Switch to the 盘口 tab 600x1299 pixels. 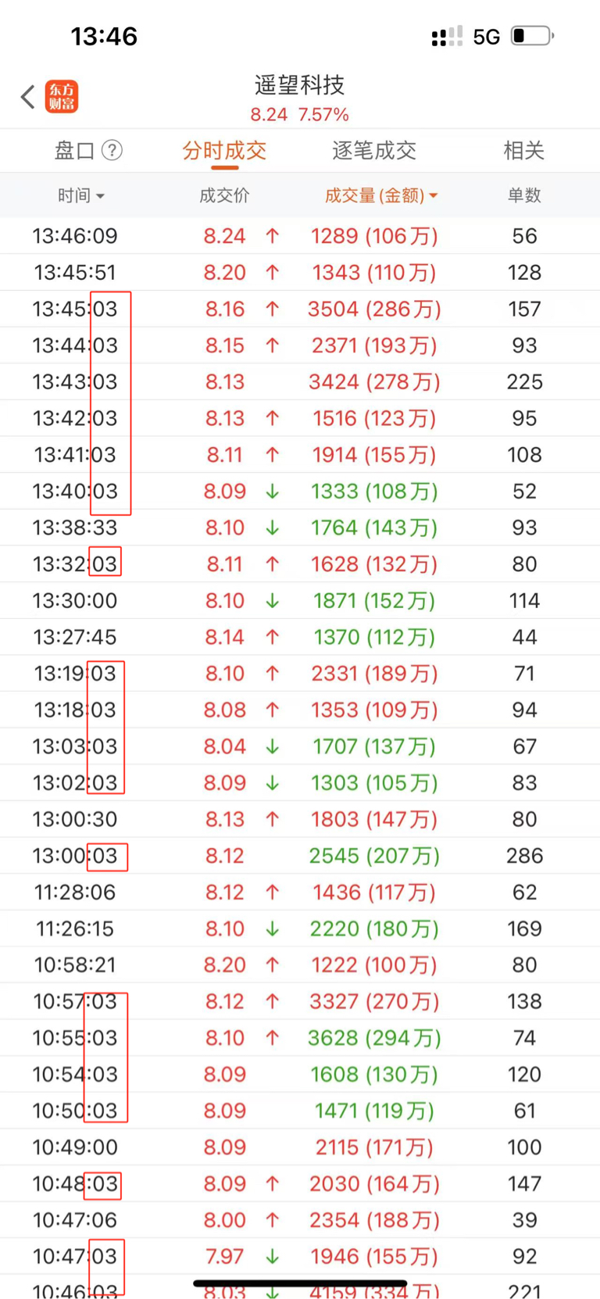tap(74, 150)
